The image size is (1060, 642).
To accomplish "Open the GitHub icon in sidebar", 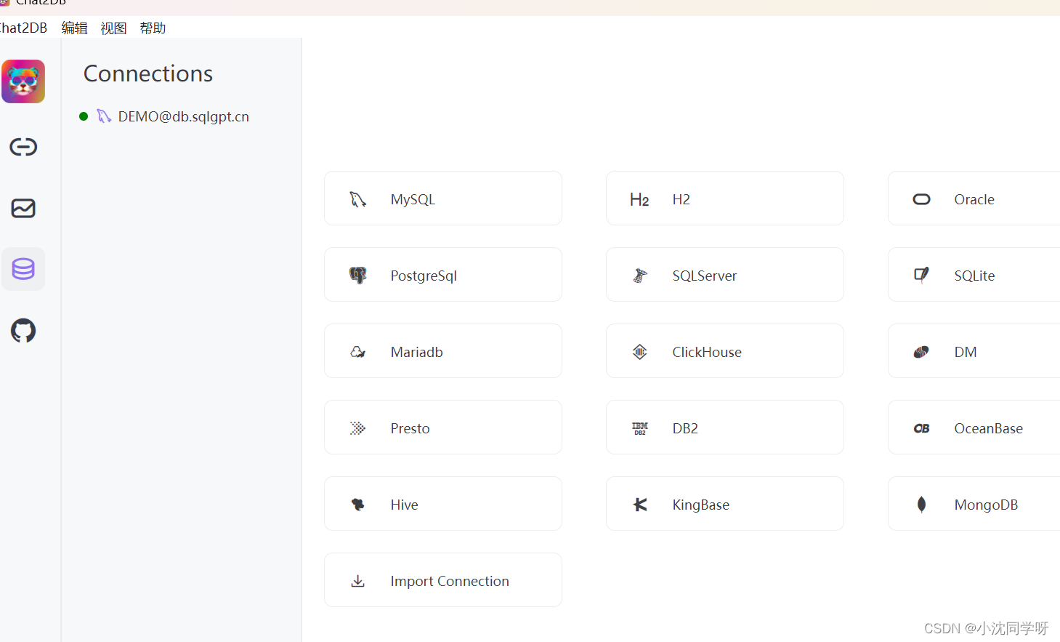I will tap(23, 331).
